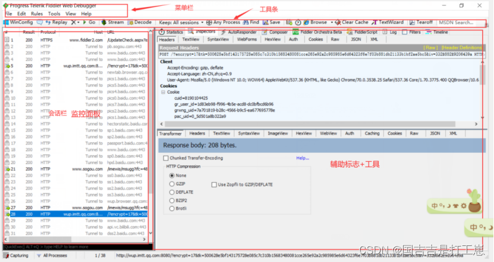Image resolution: width=494 pixels, height=262 pixels.
Task: Click the Header Definitions link
Action: [x=461, y=48]
